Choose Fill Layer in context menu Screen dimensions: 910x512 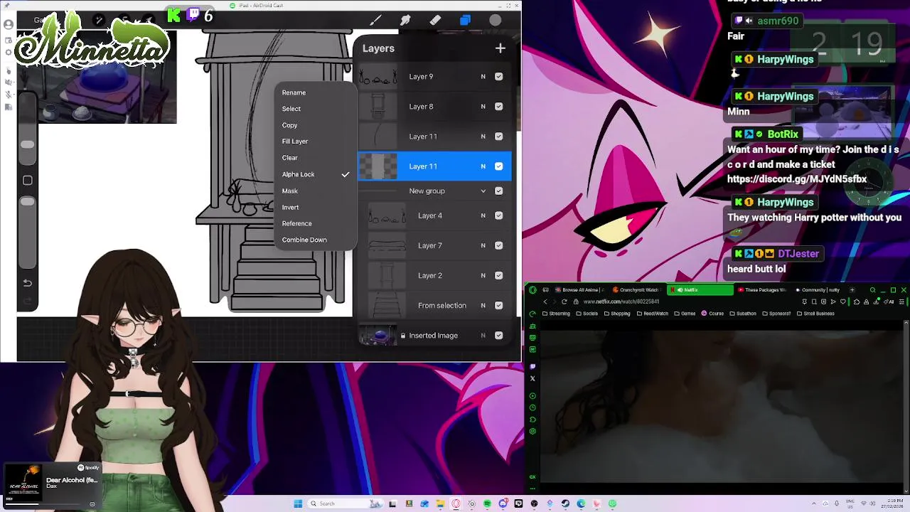[x=295, y=142]
